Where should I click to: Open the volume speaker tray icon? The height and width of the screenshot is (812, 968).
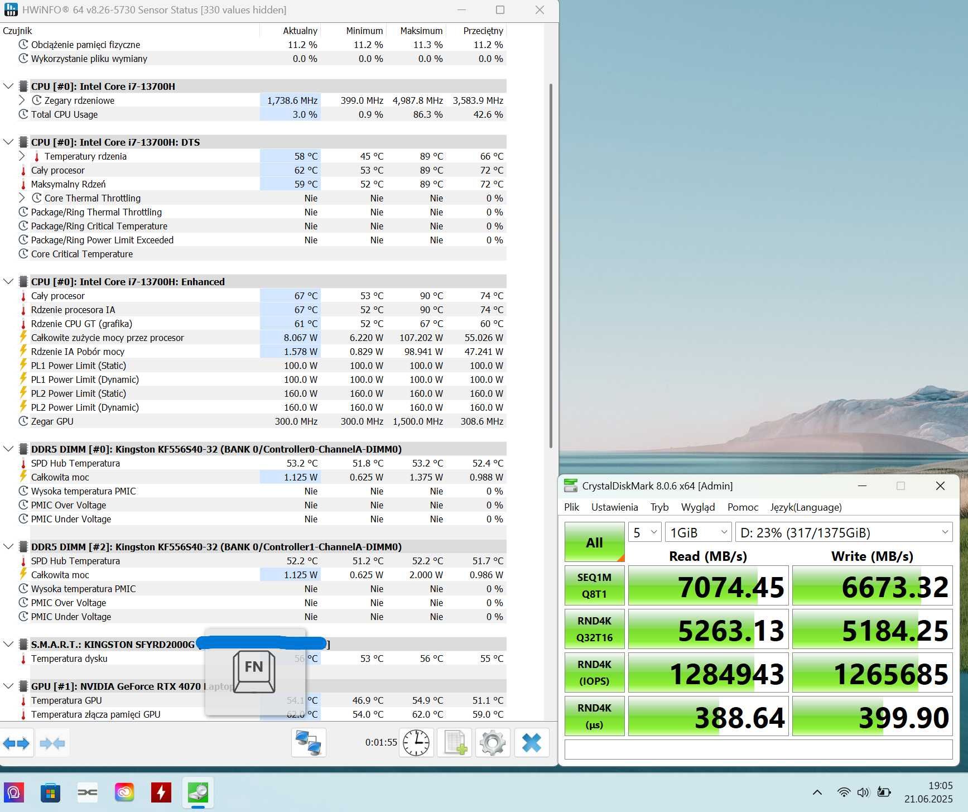(864, 792)
